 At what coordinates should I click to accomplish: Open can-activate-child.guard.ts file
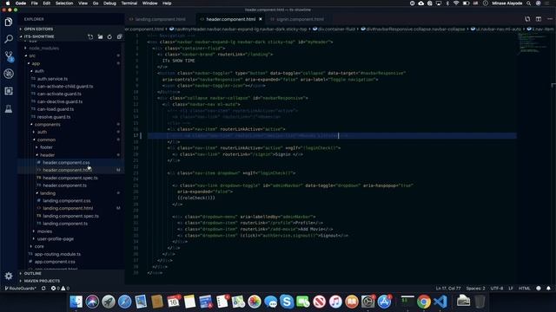pos(65,87)
